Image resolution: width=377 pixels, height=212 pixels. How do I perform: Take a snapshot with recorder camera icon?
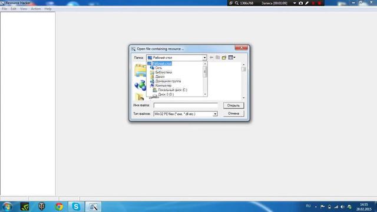[x=301, y=3]
